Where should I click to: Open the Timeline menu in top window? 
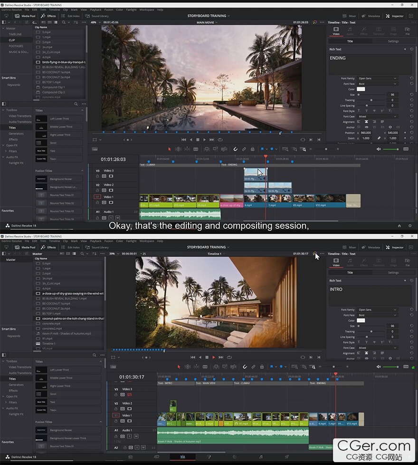click(x=55, y=10)
